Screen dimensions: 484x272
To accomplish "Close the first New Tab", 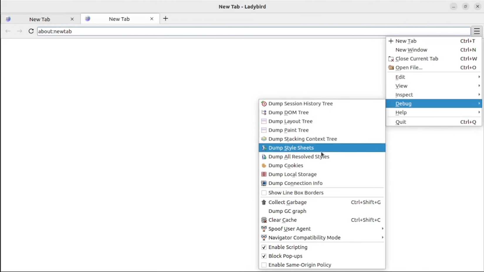I will (x=72, y=19).
